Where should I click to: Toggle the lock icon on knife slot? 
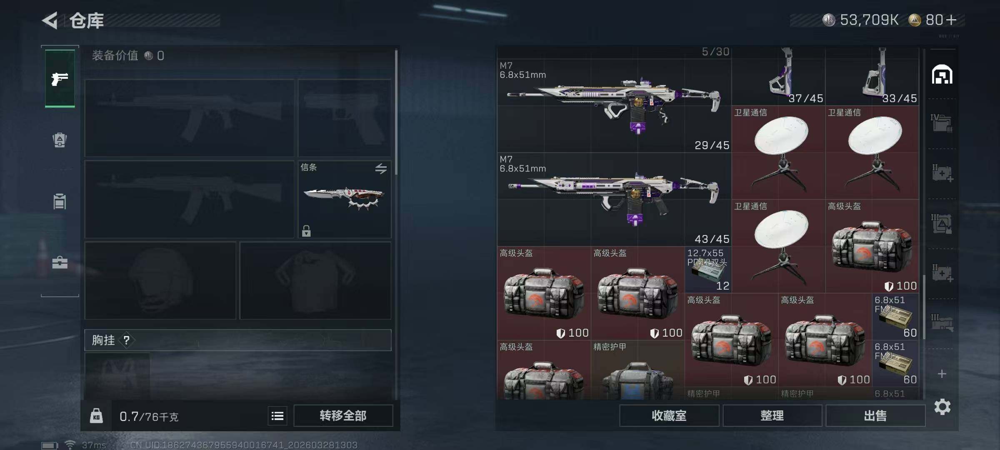pos(306,231)
